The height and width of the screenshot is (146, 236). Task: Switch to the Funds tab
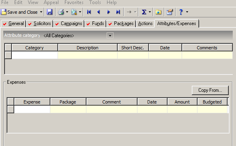(x=95, y=23)
